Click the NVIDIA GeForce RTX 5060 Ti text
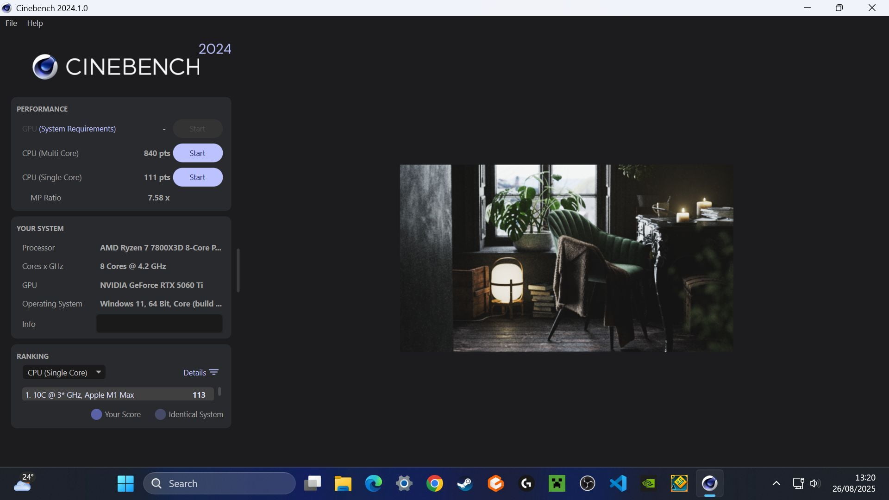 pyautogui.click(x=151, y=285)
